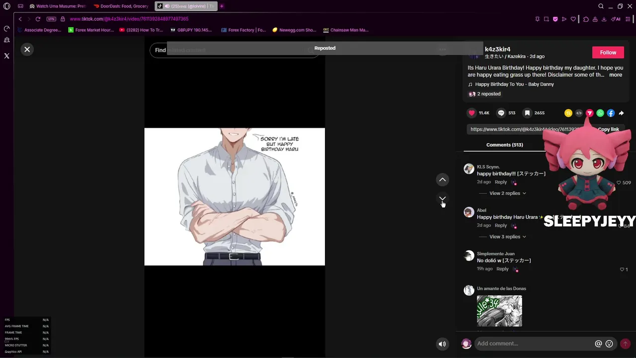Open the Forex Factory bookmark
Viewport: 636px width, 358px height.
(243, 30)
